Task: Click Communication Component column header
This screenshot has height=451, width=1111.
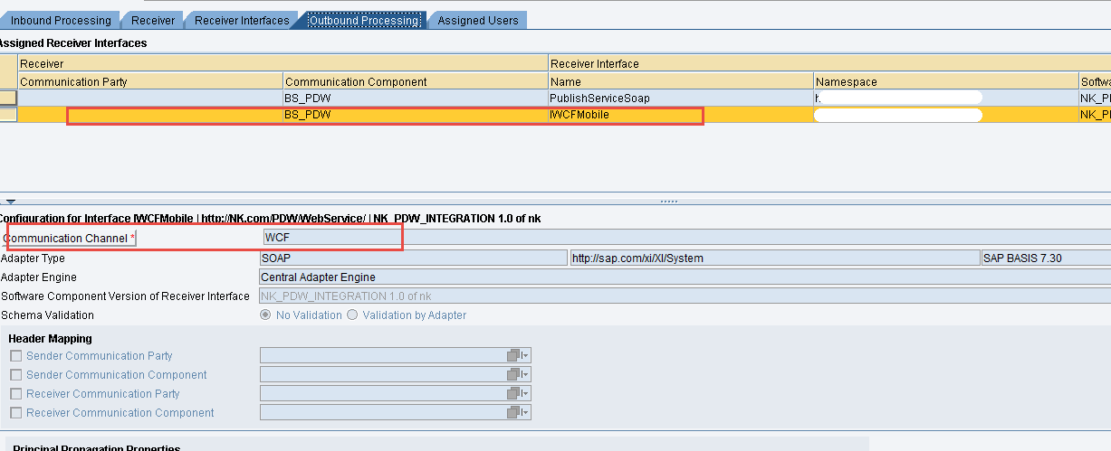Action: point(356,81)
